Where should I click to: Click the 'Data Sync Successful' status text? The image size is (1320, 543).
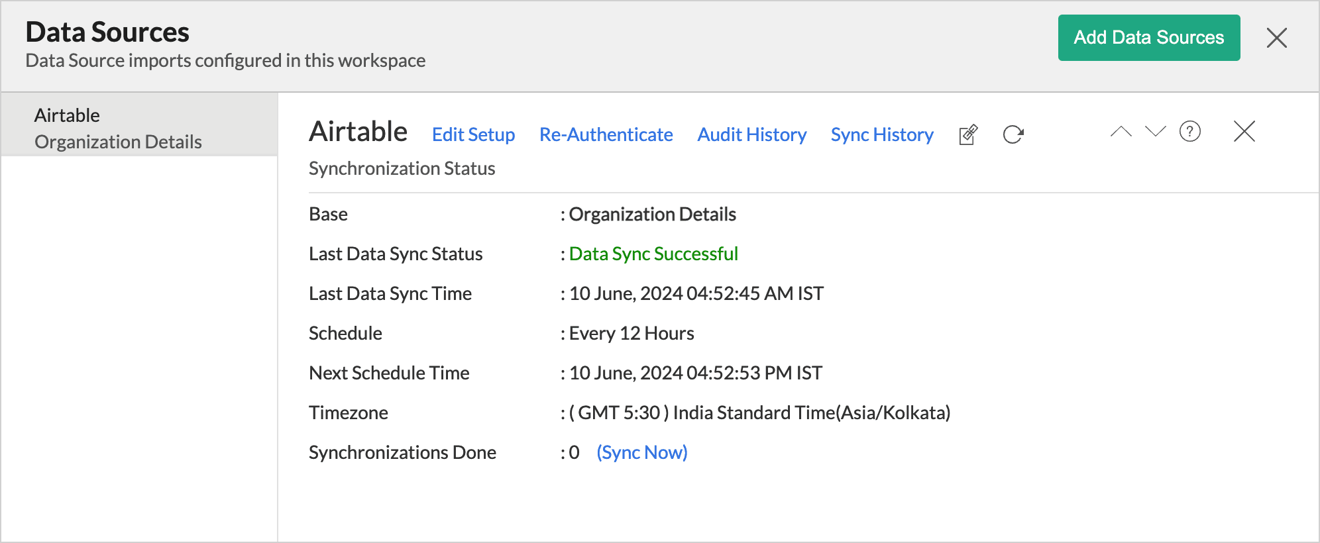click(653, 254)
